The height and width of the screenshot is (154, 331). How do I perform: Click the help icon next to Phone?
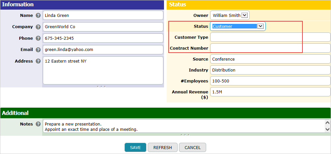tap(38, 38)
